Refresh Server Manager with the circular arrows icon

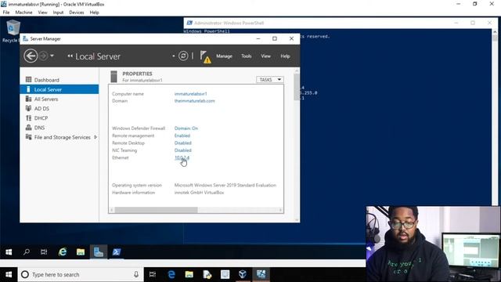point(183,56)
